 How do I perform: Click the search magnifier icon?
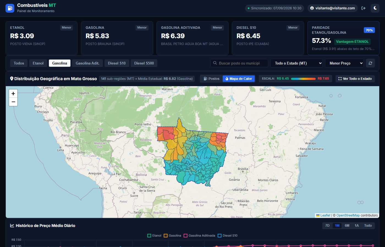[215, 63]
